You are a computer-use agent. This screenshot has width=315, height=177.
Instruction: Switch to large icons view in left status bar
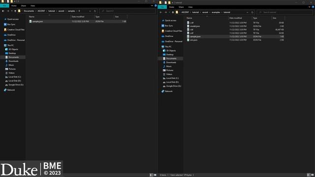155,175
